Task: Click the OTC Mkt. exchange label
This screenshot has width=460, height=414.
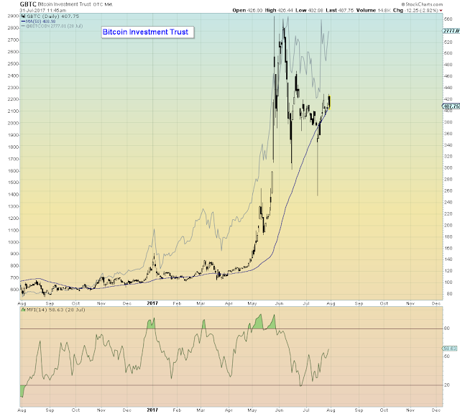Action: pyautogui.click(x=103, y=4)
